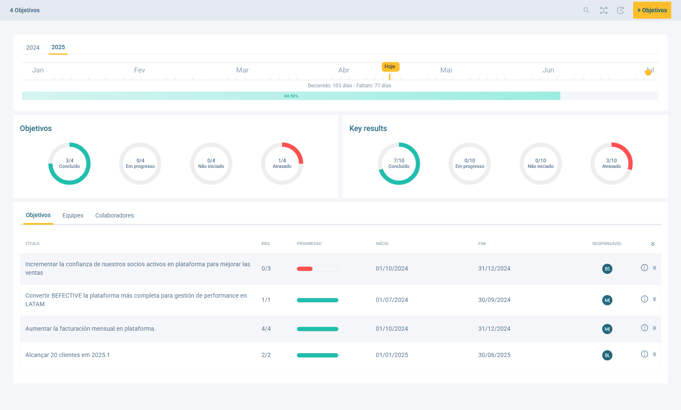This screenshot has width=681, height=410.
Task: Expand the Alcançar 20 clientes objective row
Action: pyautogui.click(x=654, y=354)
